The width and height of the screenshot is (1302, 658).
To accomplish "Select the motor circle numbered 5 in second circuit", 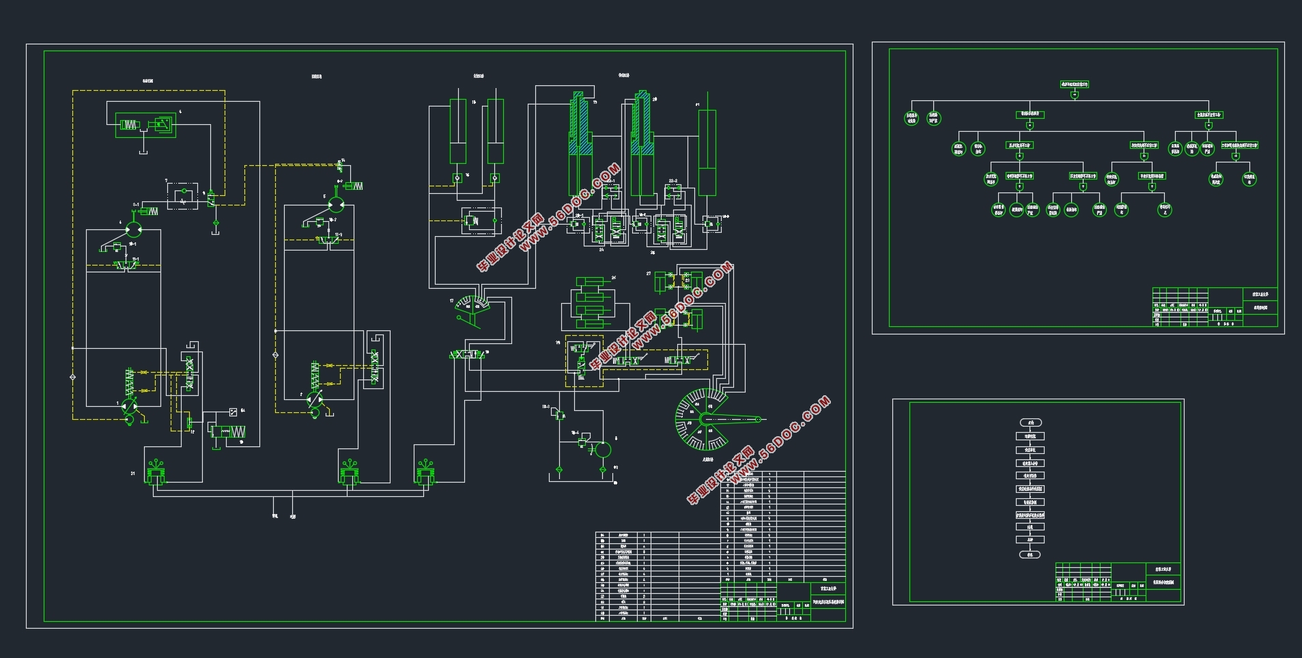I will (336, 203).
